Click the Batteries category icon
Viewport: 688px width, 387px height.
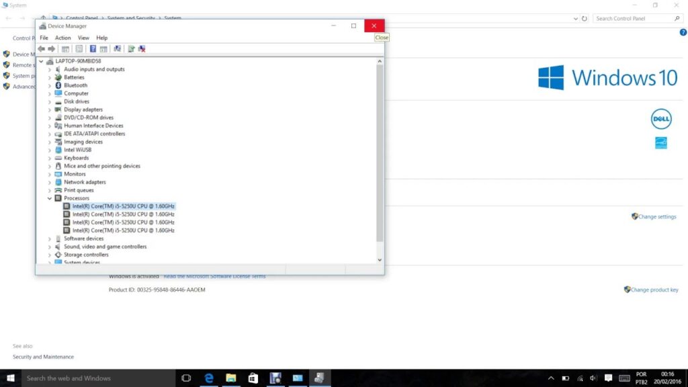pos(58,77)
